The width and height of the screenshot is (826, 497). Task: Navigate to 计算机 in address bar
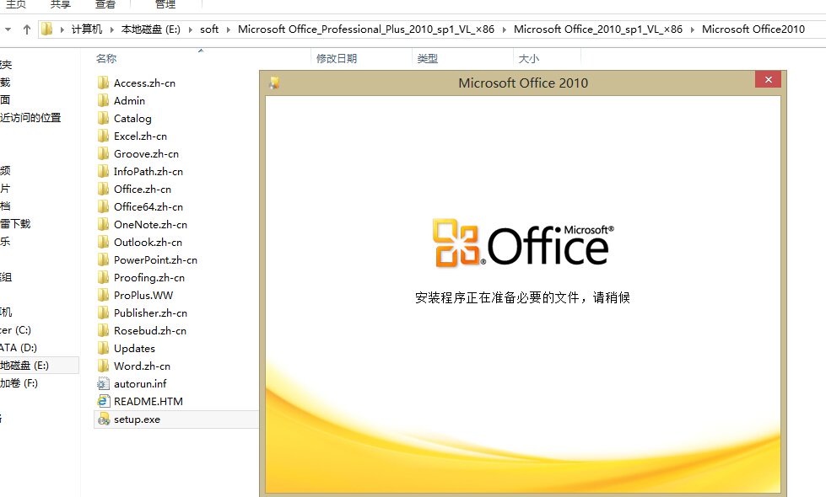click(x=87, y=29)
